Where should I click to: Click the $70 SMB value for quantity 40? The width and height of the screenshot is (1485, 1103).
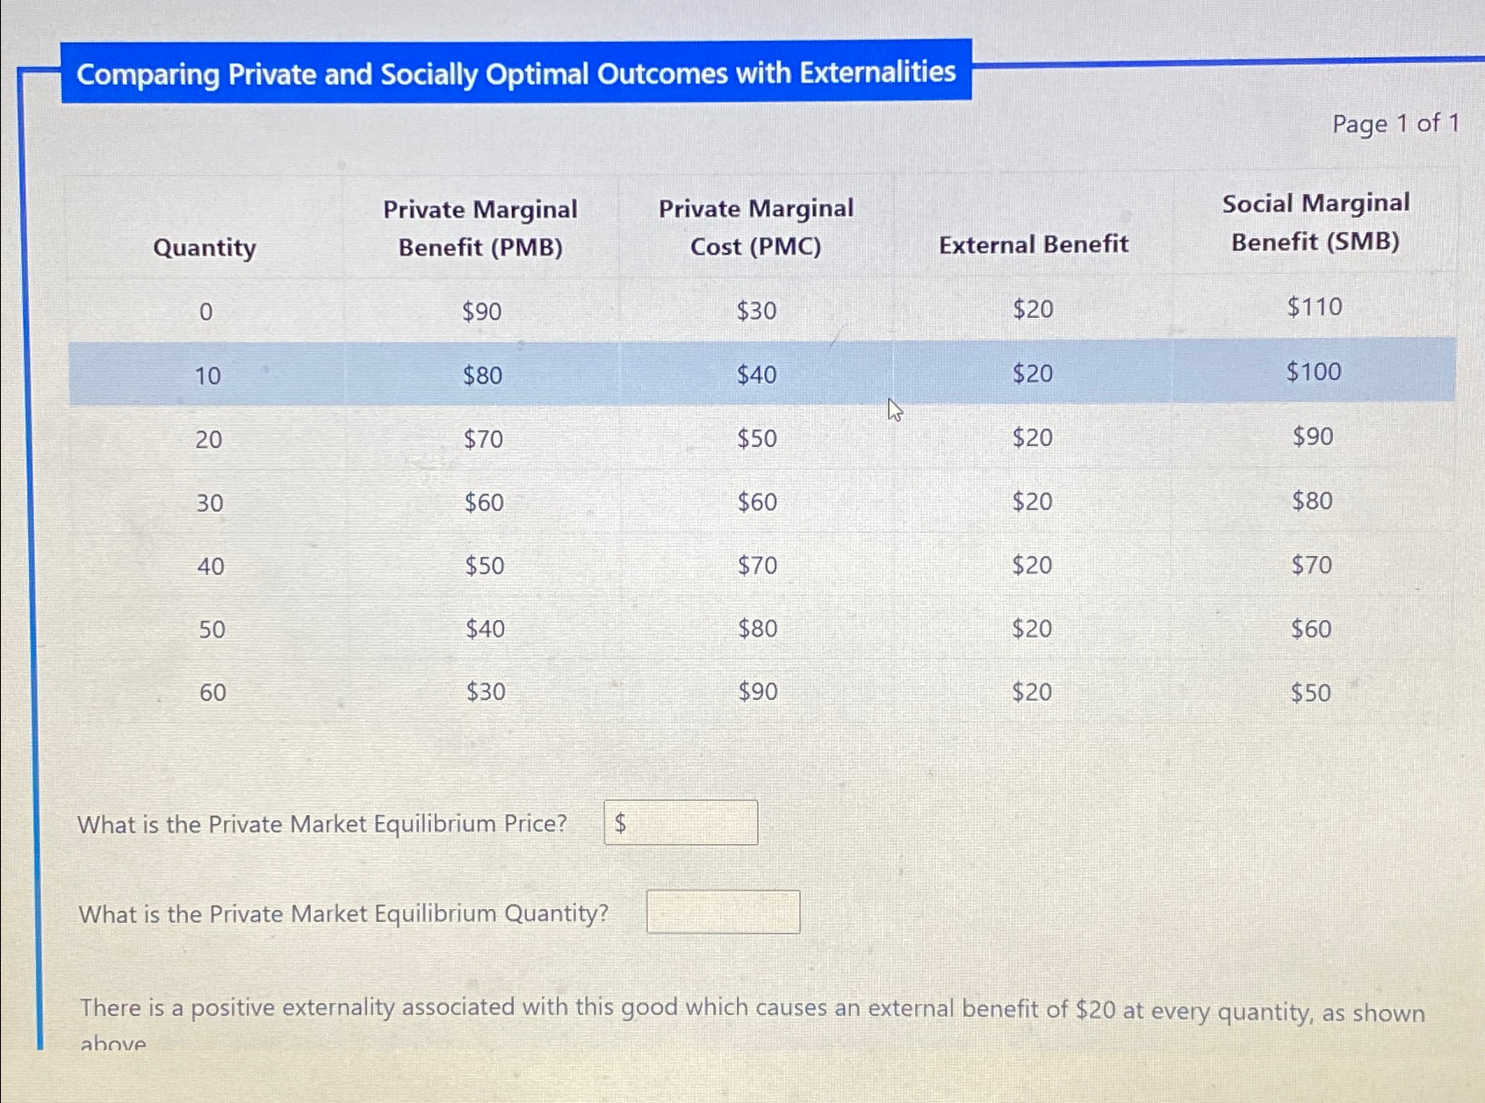(1312, 566)
